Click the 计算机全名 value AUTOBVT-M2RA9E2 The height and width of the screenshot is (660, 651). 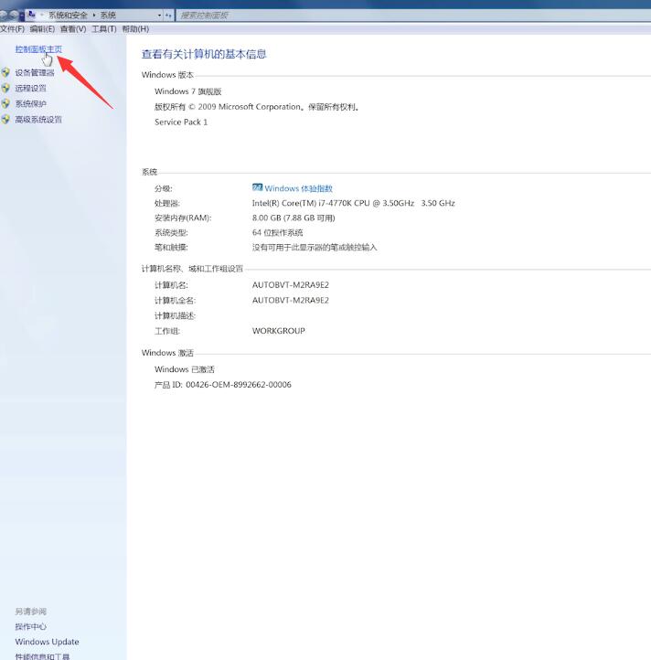(x=291, y=300)
